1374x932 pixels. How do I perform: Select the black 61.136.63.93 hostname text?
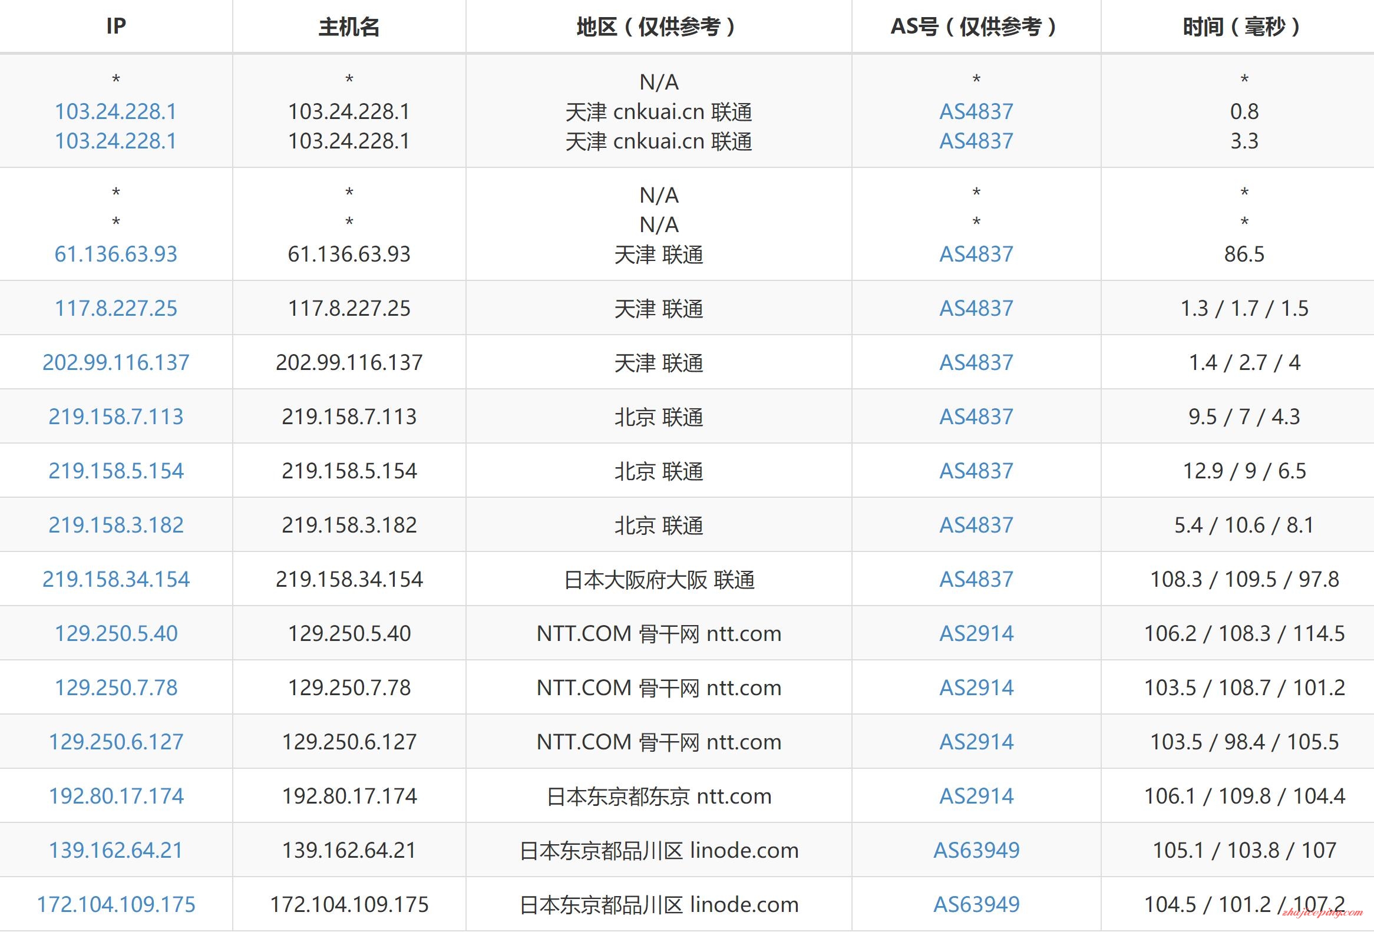349,254
